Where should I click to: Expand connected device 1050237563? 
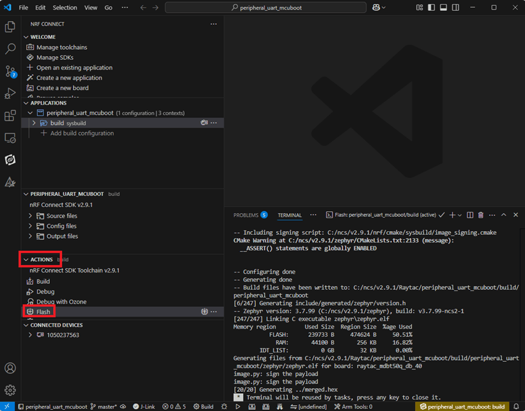tap(31, 335)
